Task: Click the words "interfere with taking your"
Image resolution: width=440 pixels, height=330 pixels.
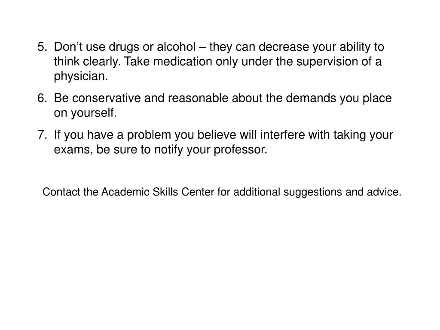Action: tap(327, 135)
